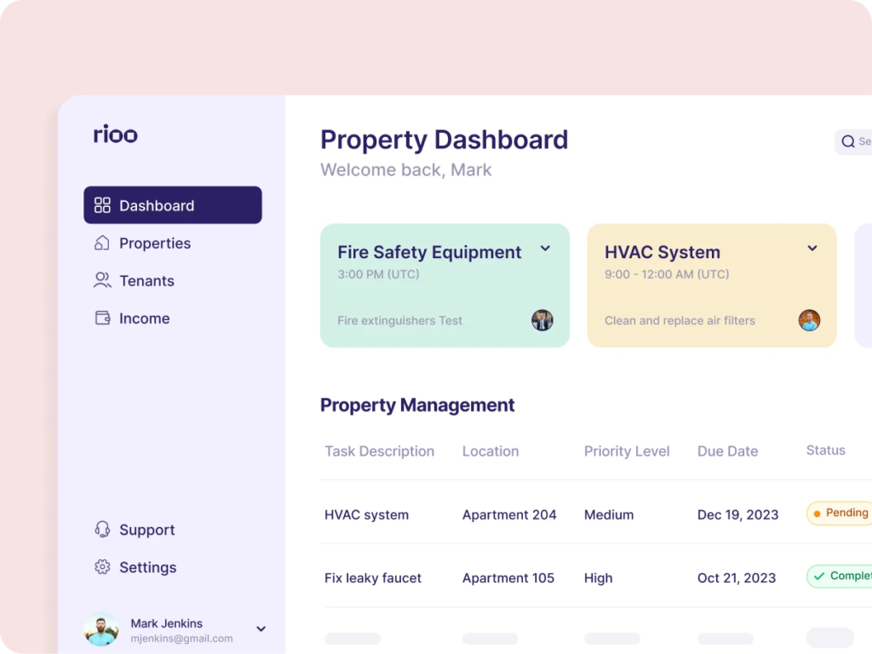Viewport: 872px width, 654px height.
Task: Sort by Due Date column header
Action: pos(727,451)
